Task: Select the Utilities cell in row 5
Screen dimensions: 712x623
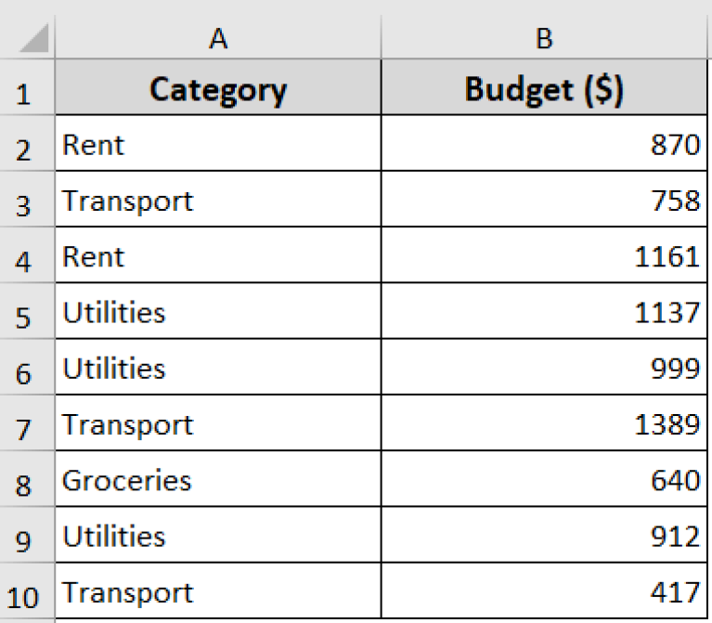Action: [218, 313]
